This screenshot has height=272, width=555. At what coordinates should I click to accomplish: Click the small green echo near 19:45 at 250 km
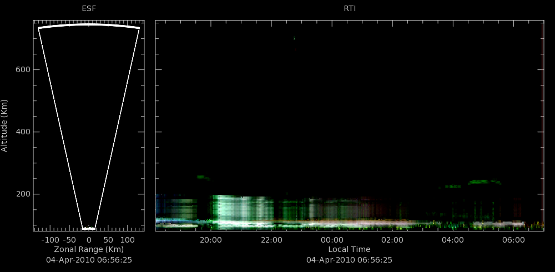pyautogui.click(x=203, y=178)
